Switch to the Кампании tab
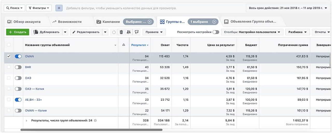 [108, 22]
